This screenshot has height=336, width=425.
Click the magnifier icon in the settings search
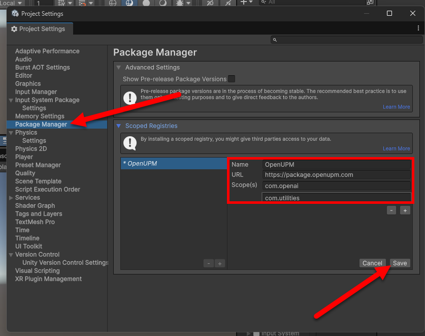(275, 40)
